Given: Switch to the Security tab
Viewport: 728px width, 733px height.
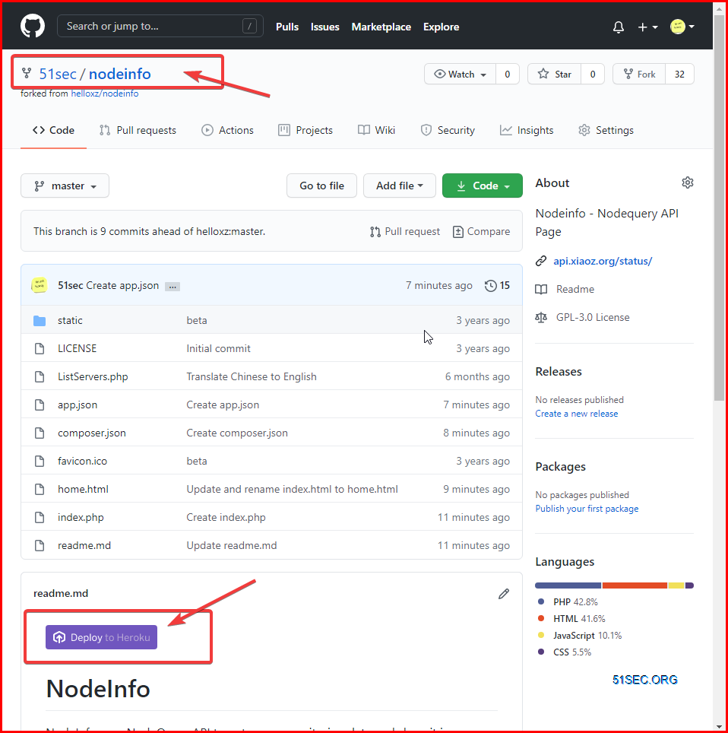Looking at the screenshot, I should tap(447, 130).
